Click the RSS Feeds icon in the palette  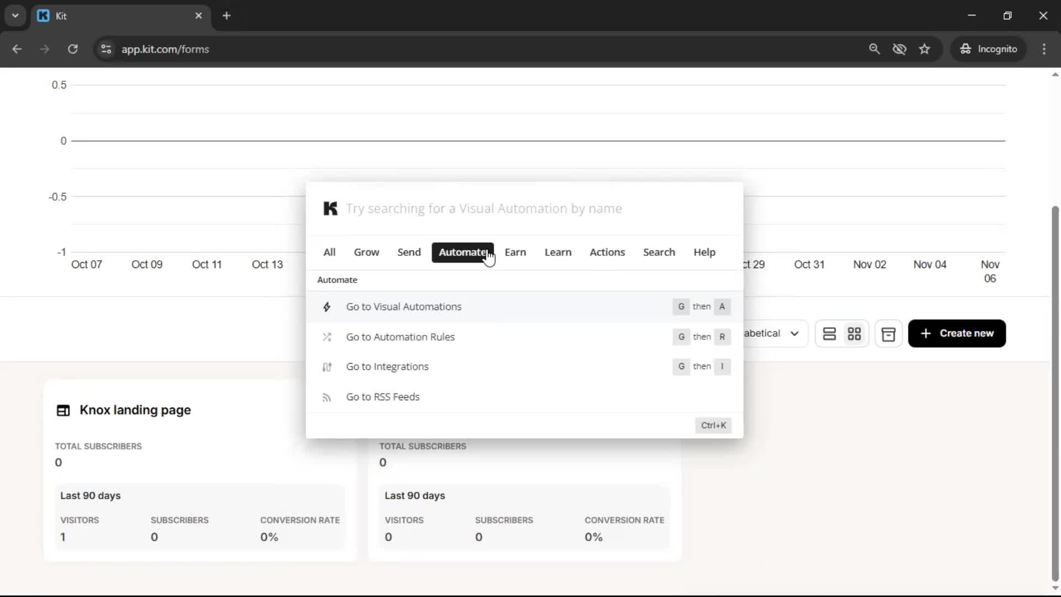(327, 397)
